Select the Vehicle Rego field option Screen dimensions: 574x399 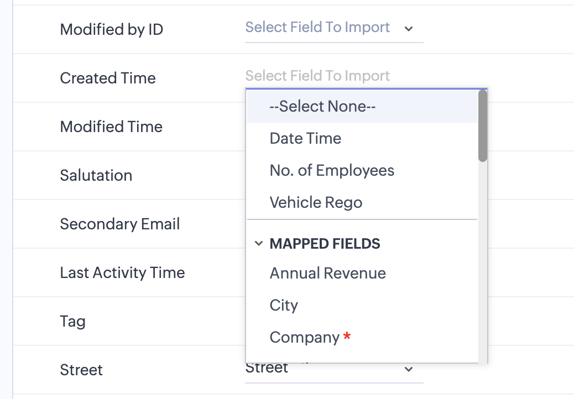316,202
